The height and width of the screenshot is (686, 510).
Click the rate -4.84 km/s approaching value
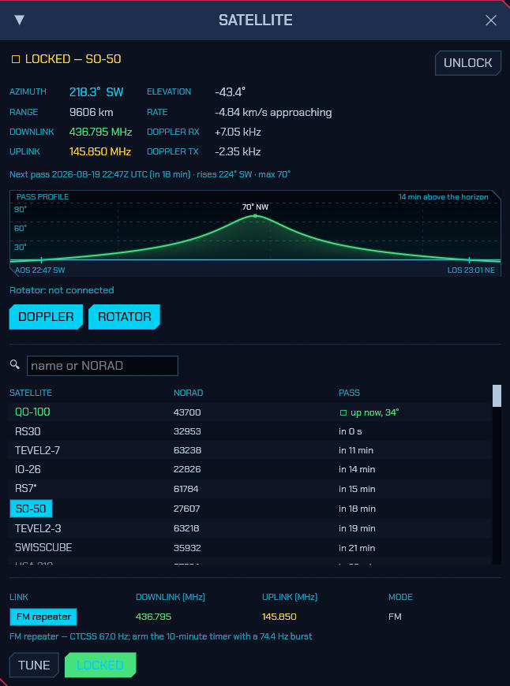coord(273,113)
